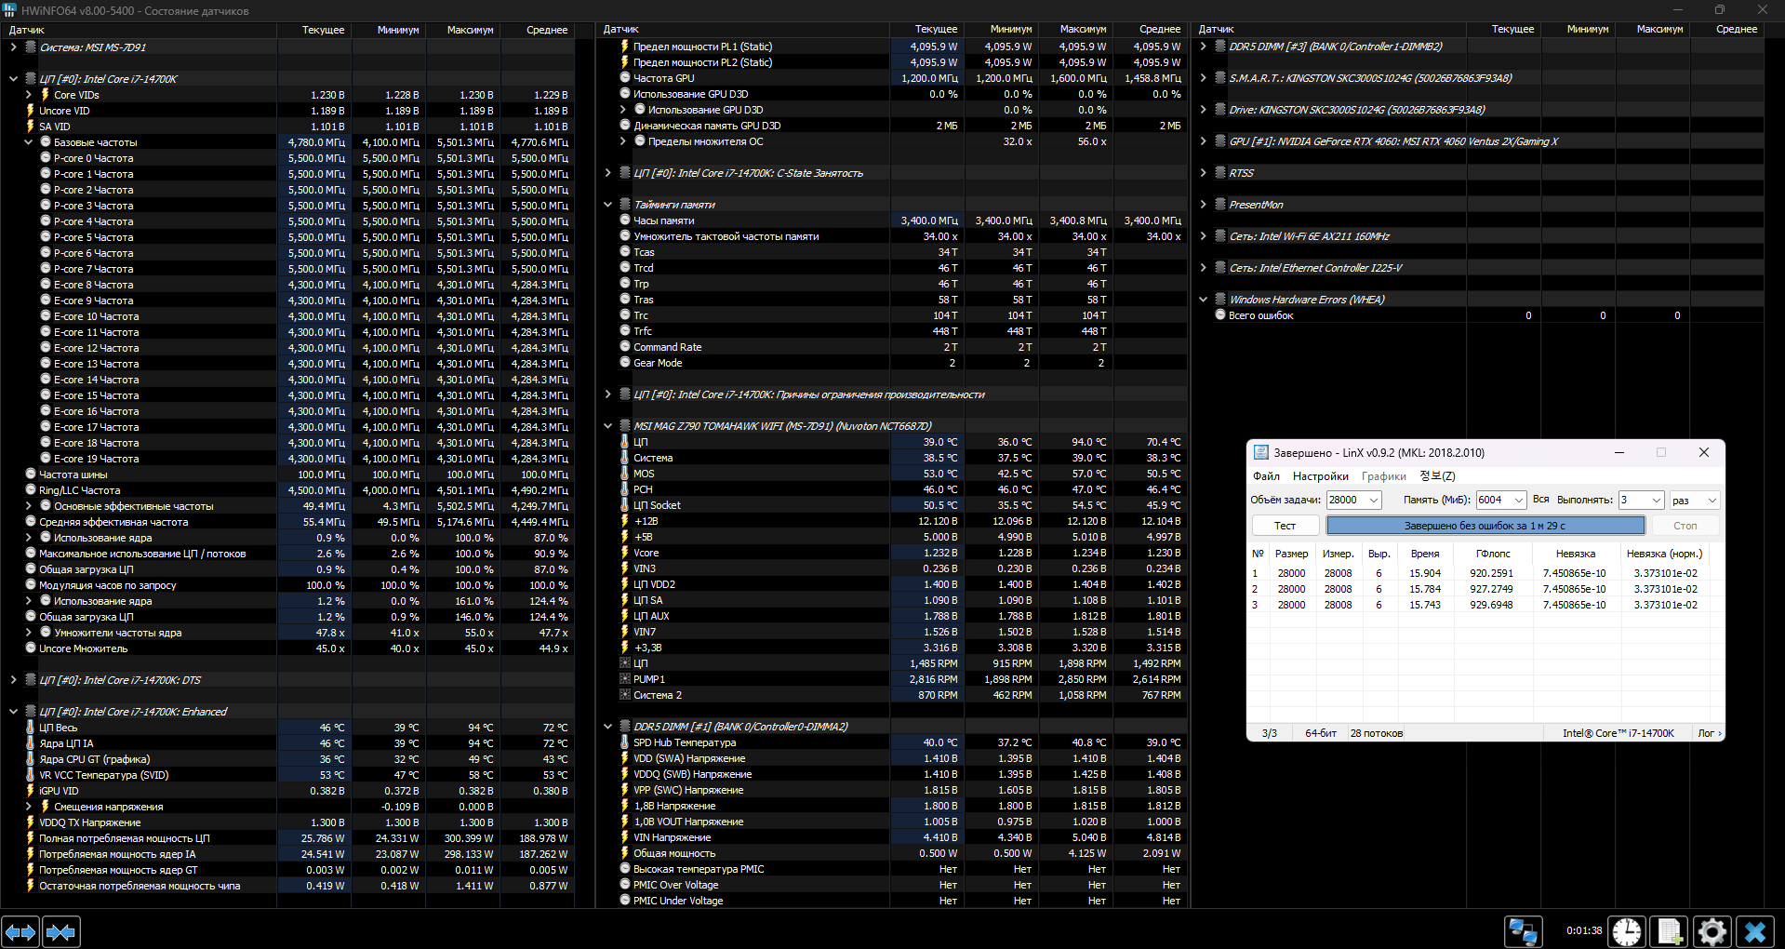Click the thermometer icon beside MOS

tap(625, 474)
